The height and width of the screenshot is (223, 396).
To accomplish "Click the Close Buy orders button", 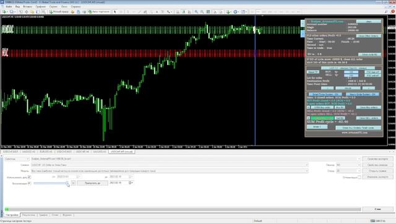I will pos(369,107).
